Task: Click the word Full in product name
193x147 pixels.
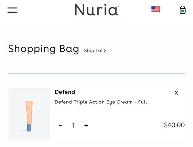Action: 142,102
